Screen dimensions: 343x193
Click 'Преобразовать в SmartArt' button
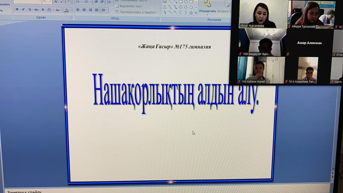[136, 12]
